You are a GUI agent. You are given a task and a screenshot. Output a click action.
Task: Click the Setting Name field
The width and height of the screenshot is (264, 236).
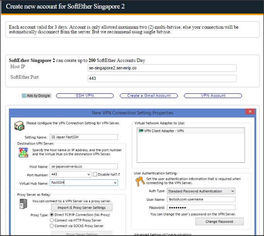[x=83, y=137]
